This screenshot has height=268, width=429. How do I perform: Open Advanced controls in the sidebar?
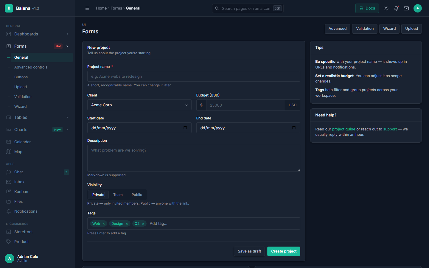(x=42, y=67)
